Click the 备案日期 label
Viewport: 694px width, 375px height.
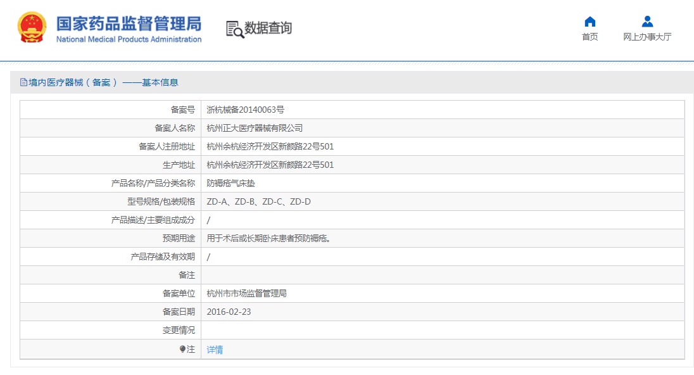(179, 312)
